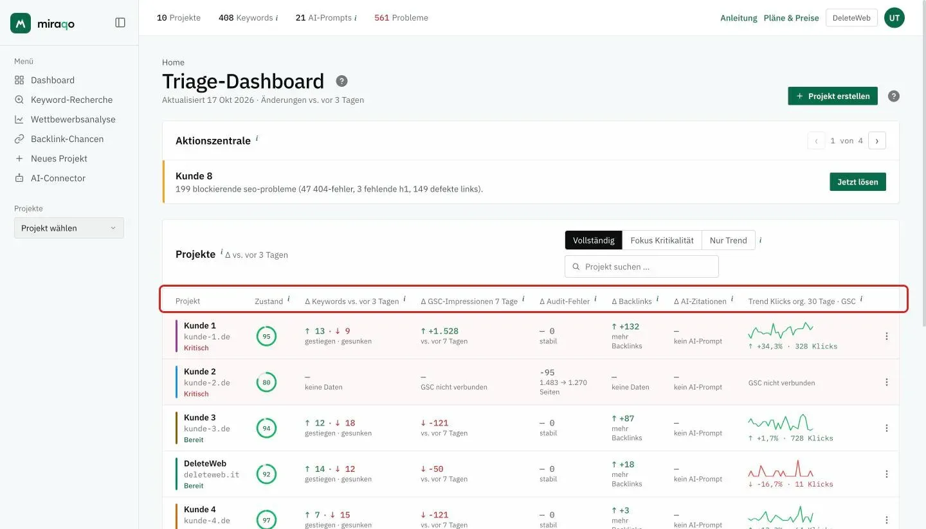This screenshot has height=529, width=926.
Task: Switch to the Nur Trend view
Action: click(728, 240)
